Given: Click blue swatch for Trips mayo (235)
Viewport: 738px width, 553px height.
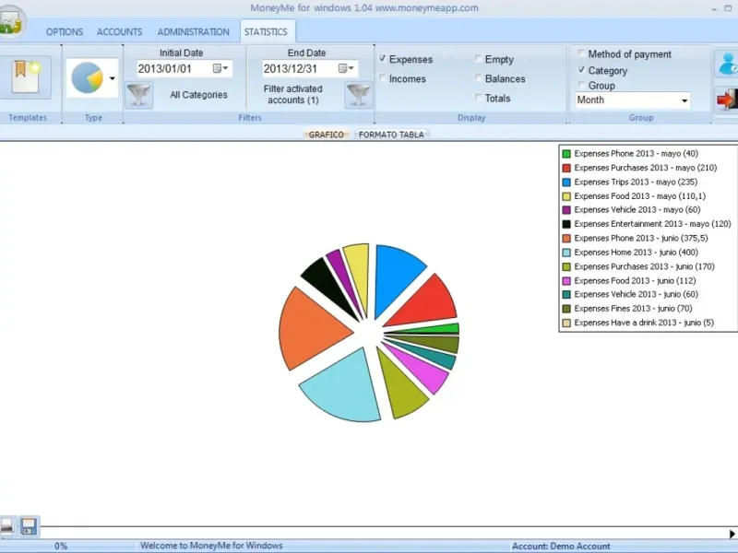Looking at the screenshot, I should (566, 182).
